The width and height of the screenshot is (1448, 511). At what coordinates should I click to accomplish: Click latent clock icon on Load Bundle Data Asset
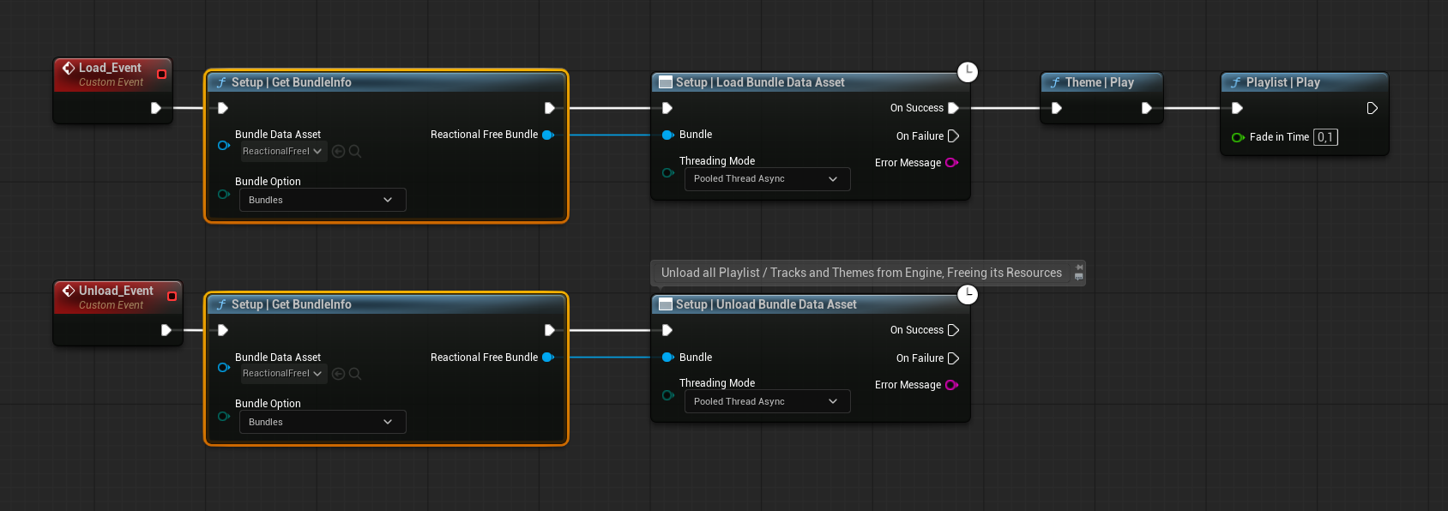967,72
